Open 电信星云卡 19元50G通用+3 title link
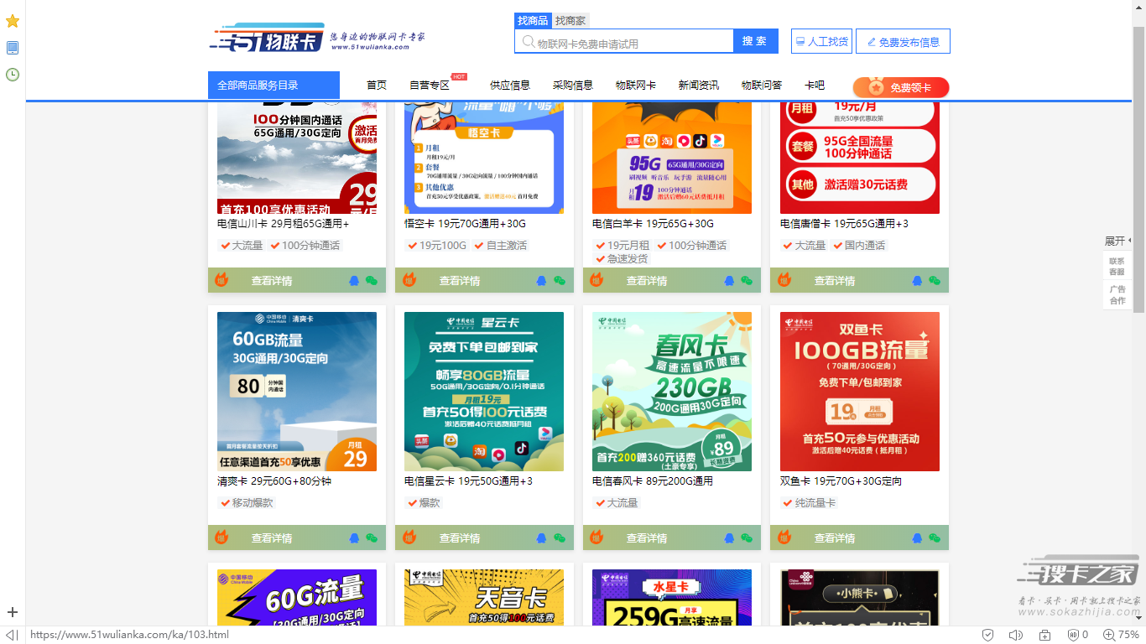Image resolution: width=1146 pixels, height=644 pixels. pos(469,481)
